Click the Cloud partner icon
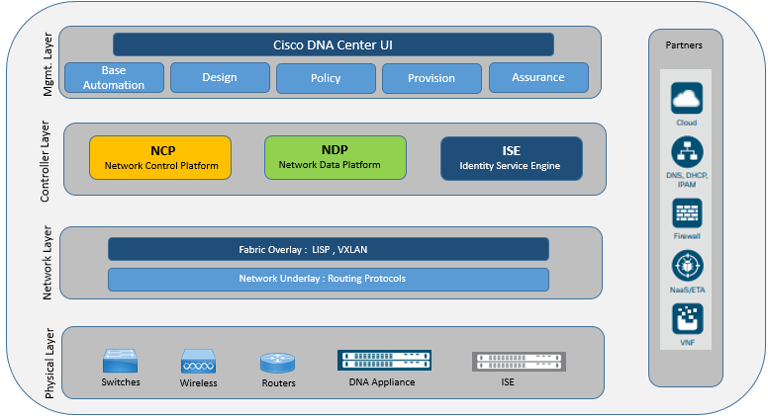Image resolution: width=768 pixels, height=419 pixels. (x=687, y=98)
